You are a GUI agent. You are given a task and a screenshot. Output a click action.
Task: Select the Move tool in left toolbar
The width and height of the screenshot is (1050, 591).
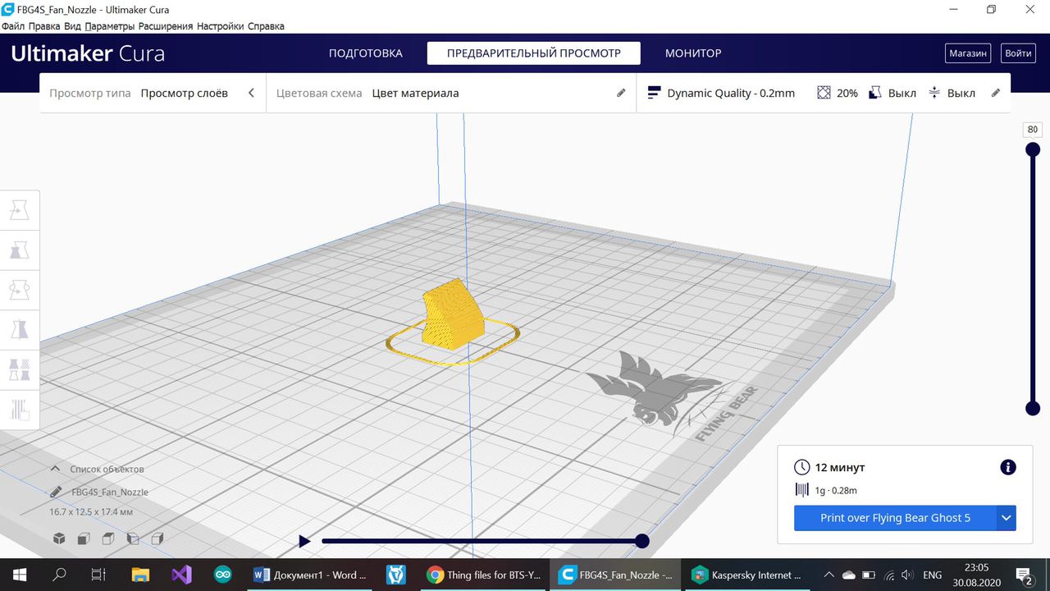click(20, 211)
